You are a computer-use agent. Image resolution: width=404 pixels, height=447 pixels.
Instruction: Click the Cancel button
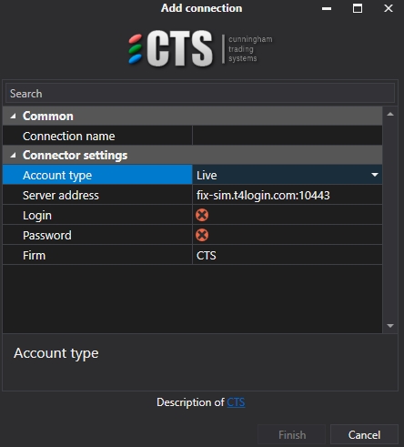click(364, 435)
